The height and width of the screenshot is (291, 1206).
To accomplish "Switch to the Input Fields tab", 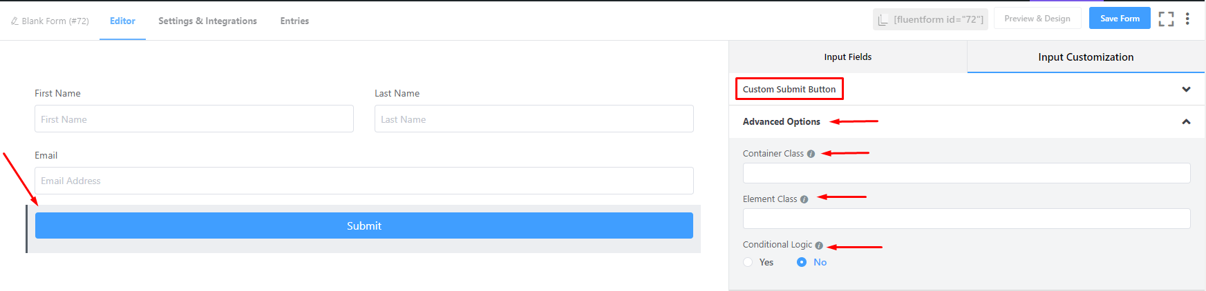I will point(847,57).
